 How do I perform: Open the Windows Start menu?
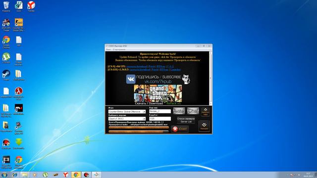[x=4, y=175]
